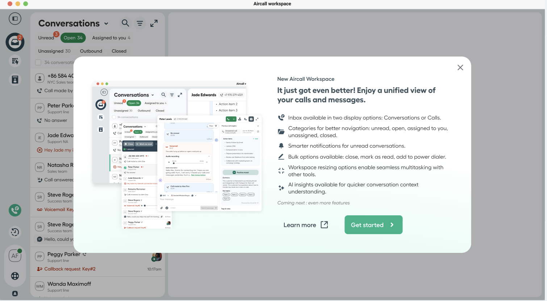The height and width of the screenshot is (301, 547).
Task: Click the agent photo on Peggy Parker row
Action: click(x=156, y=257)
